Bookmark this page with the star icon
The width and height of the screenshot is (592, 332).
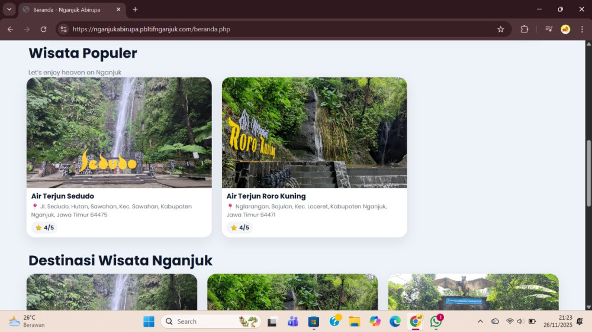click(x=501, y=29)
